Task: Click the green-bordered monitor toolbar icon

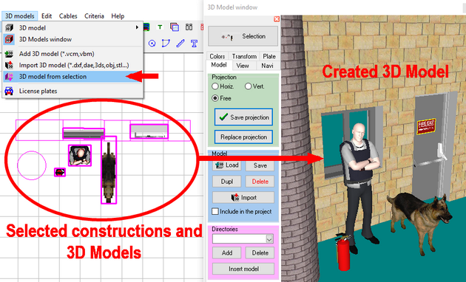Action: point(146,27)
